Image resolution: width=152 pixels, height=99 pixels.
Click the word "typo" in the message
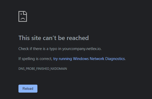[53, 49]
